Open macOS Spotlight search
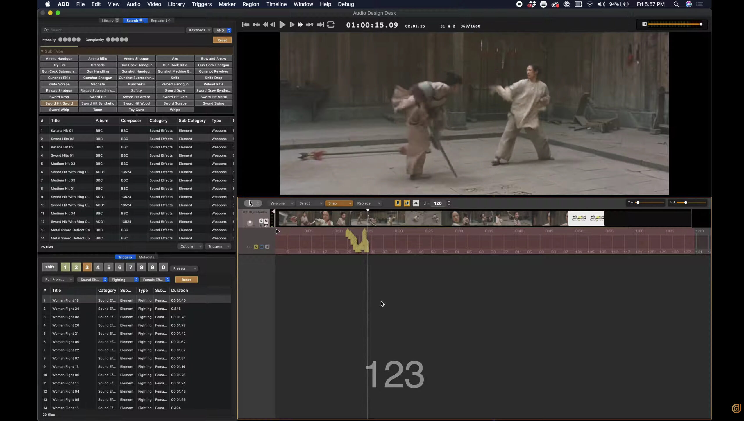Image resolution: width=744 pixels, height=421 pixels. point(676,4)
